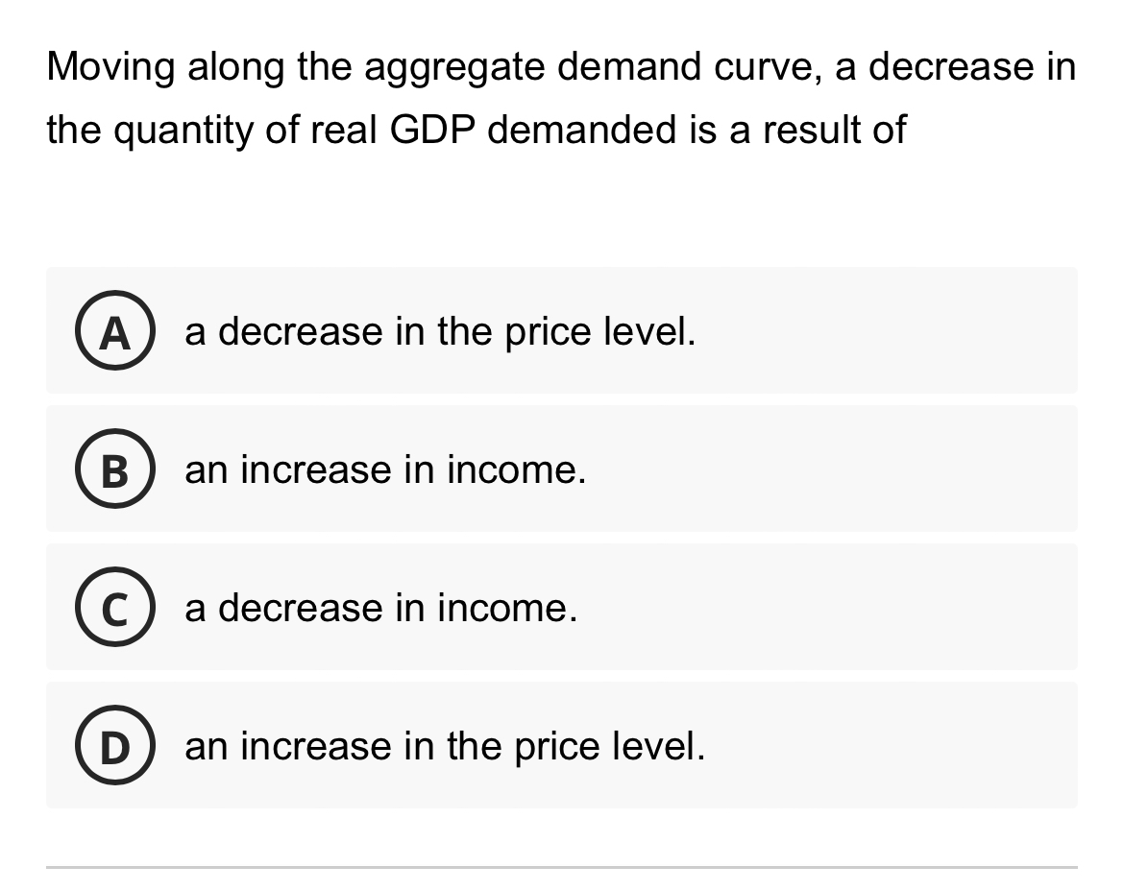Click the answer row for choice C
Screen dimensions: 1124x890
(x=562, y=607)
